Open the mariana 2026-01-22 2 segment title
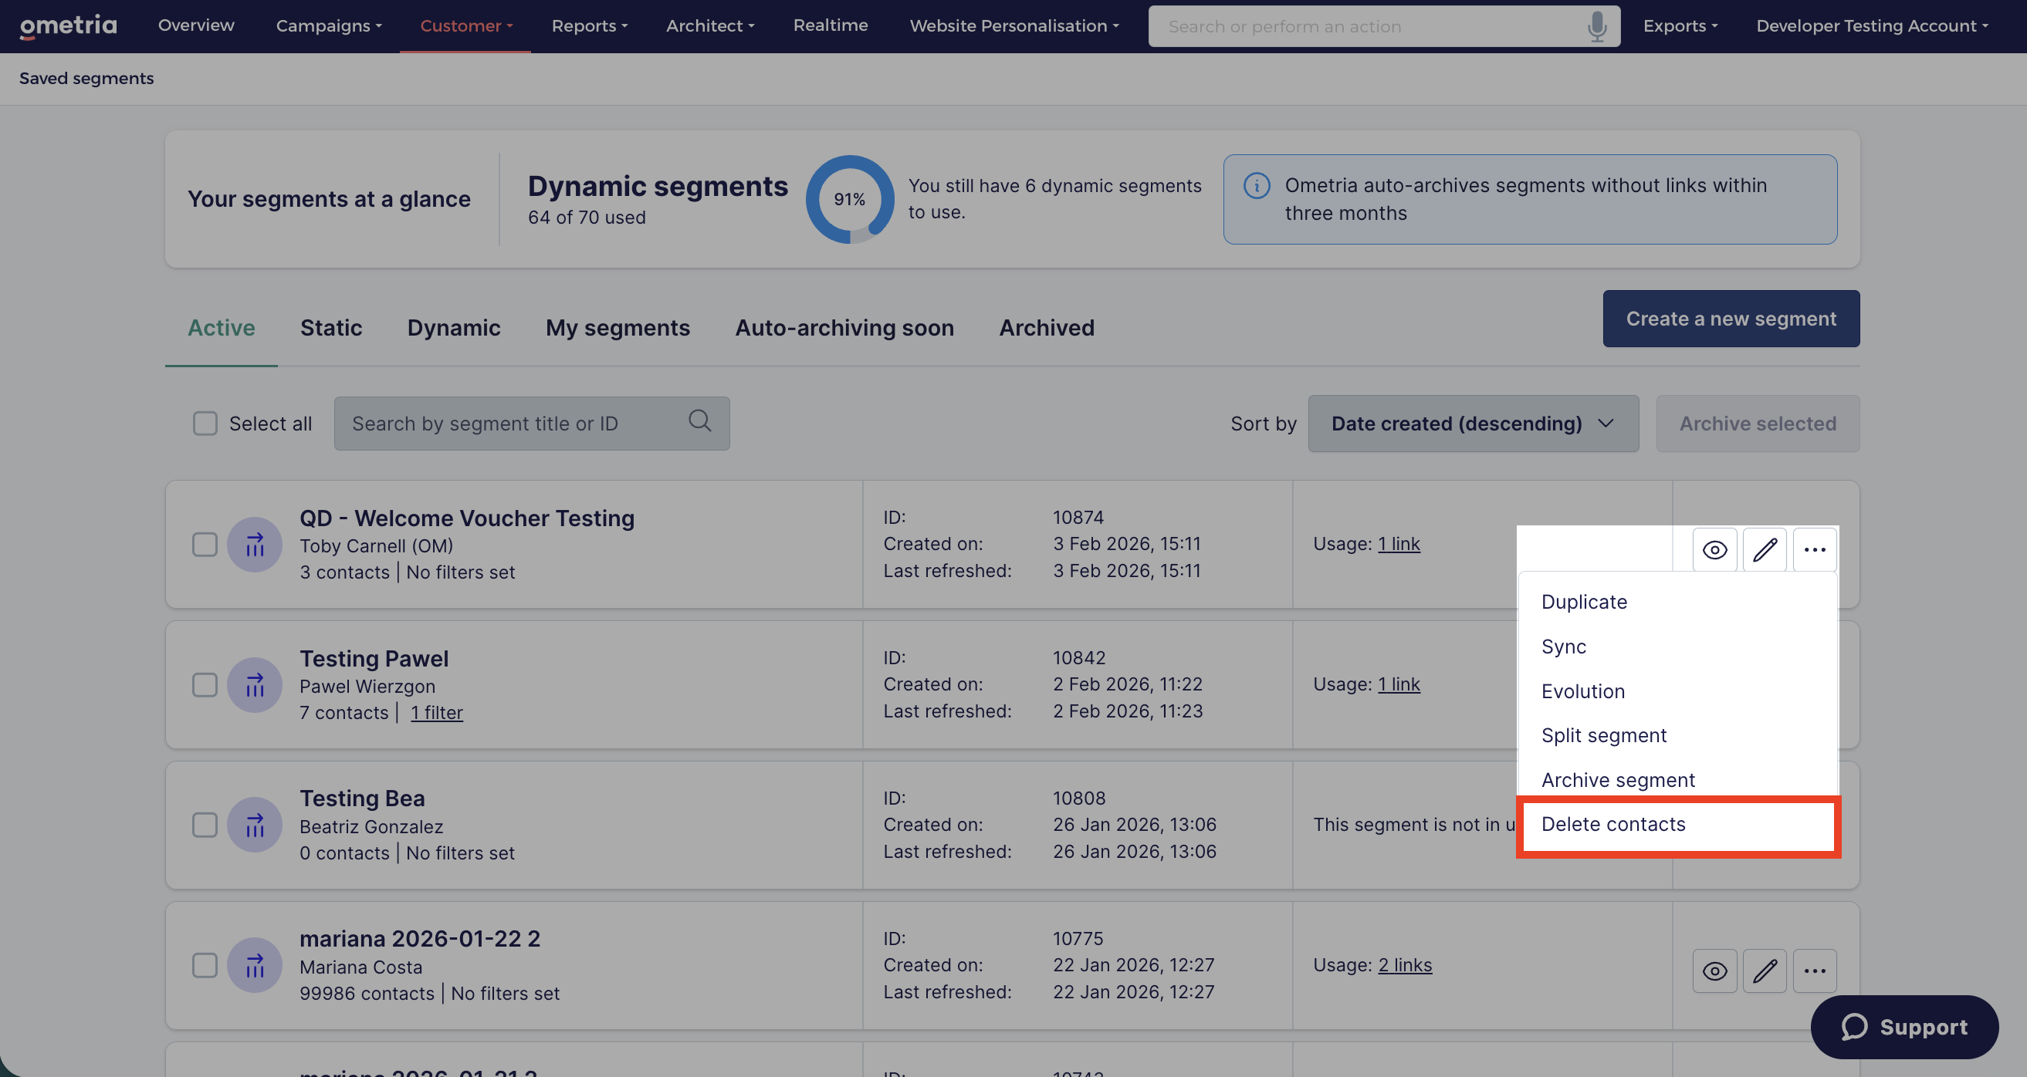2027x1077 pixels. pos(419,940)
